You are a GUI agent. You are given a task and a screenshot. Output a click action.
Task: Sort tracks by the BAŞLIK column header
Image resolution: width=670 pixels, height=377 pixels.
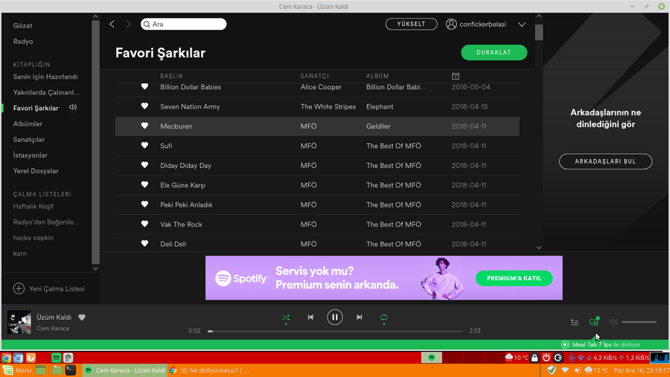171,76
